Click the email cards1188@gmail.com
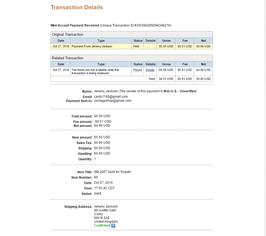The width and height of the screenshot is (266, 236). [x=111, y=97]
